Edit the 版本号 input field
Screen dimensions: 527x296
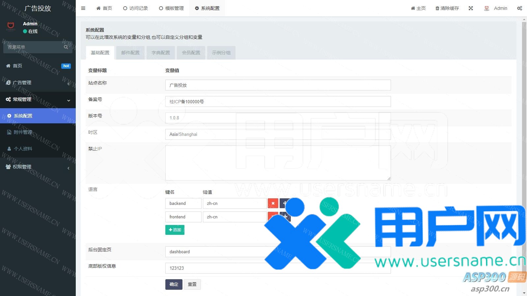point(278,118)
